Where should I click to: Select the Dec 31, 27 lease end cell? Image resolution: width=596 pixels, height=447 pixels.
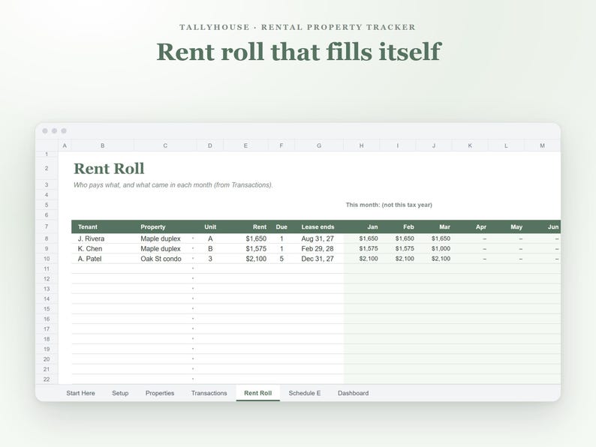(x=319, y=259)
